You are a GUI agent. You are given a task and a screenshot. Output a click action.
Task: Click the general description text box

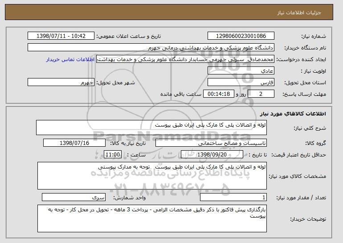(151, 128)
